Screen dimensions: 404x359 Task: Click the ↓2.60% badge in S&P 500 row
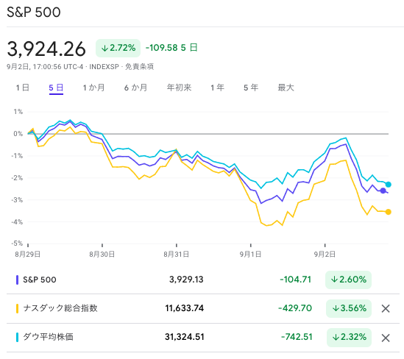(348, 280)
